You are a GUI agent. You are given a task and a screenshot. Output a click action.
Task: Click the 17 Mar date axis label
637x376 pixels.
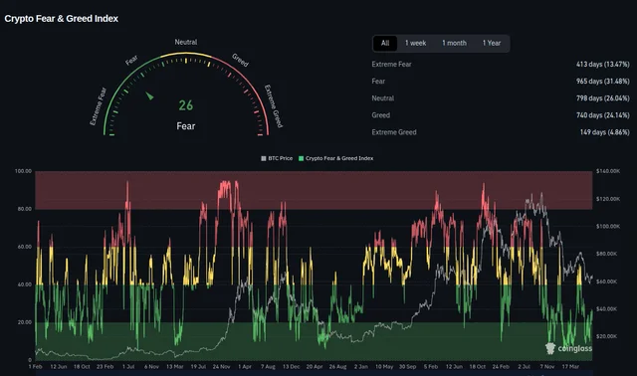tap(570, 367)
